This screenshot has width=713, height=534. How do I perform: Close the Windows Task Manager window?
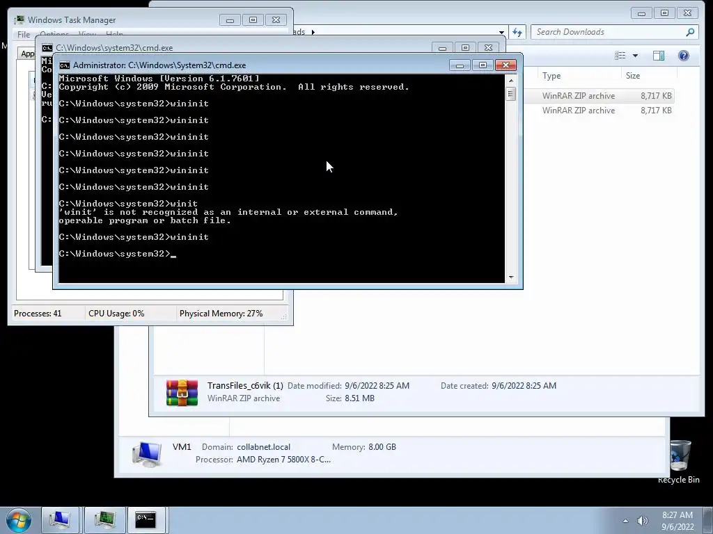click(x=276, y=20)
